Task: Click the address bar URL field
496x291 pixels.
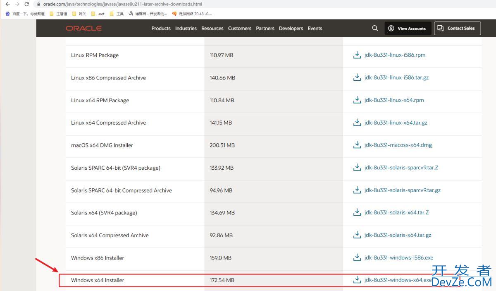Action: (x=123, y=4)
